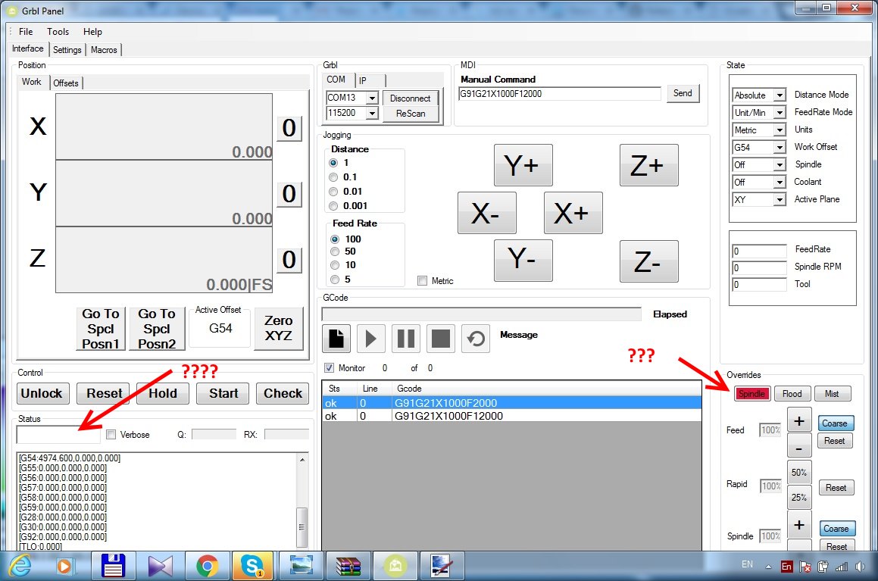Select jog feed rate 10
This screenshot has height=581, width=878.
(x=335, y=265)
